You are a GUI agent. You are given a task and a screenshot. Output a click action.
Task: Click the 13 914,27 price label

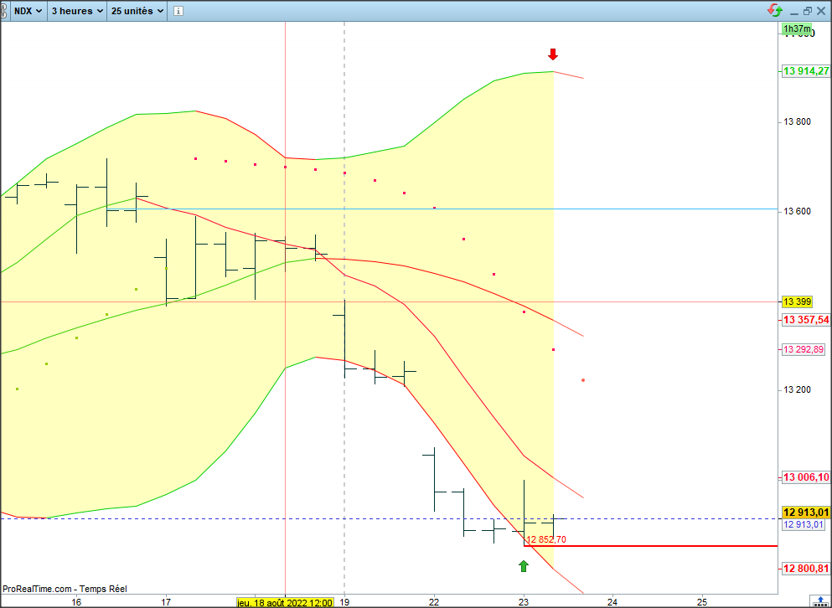click(806, 71)
